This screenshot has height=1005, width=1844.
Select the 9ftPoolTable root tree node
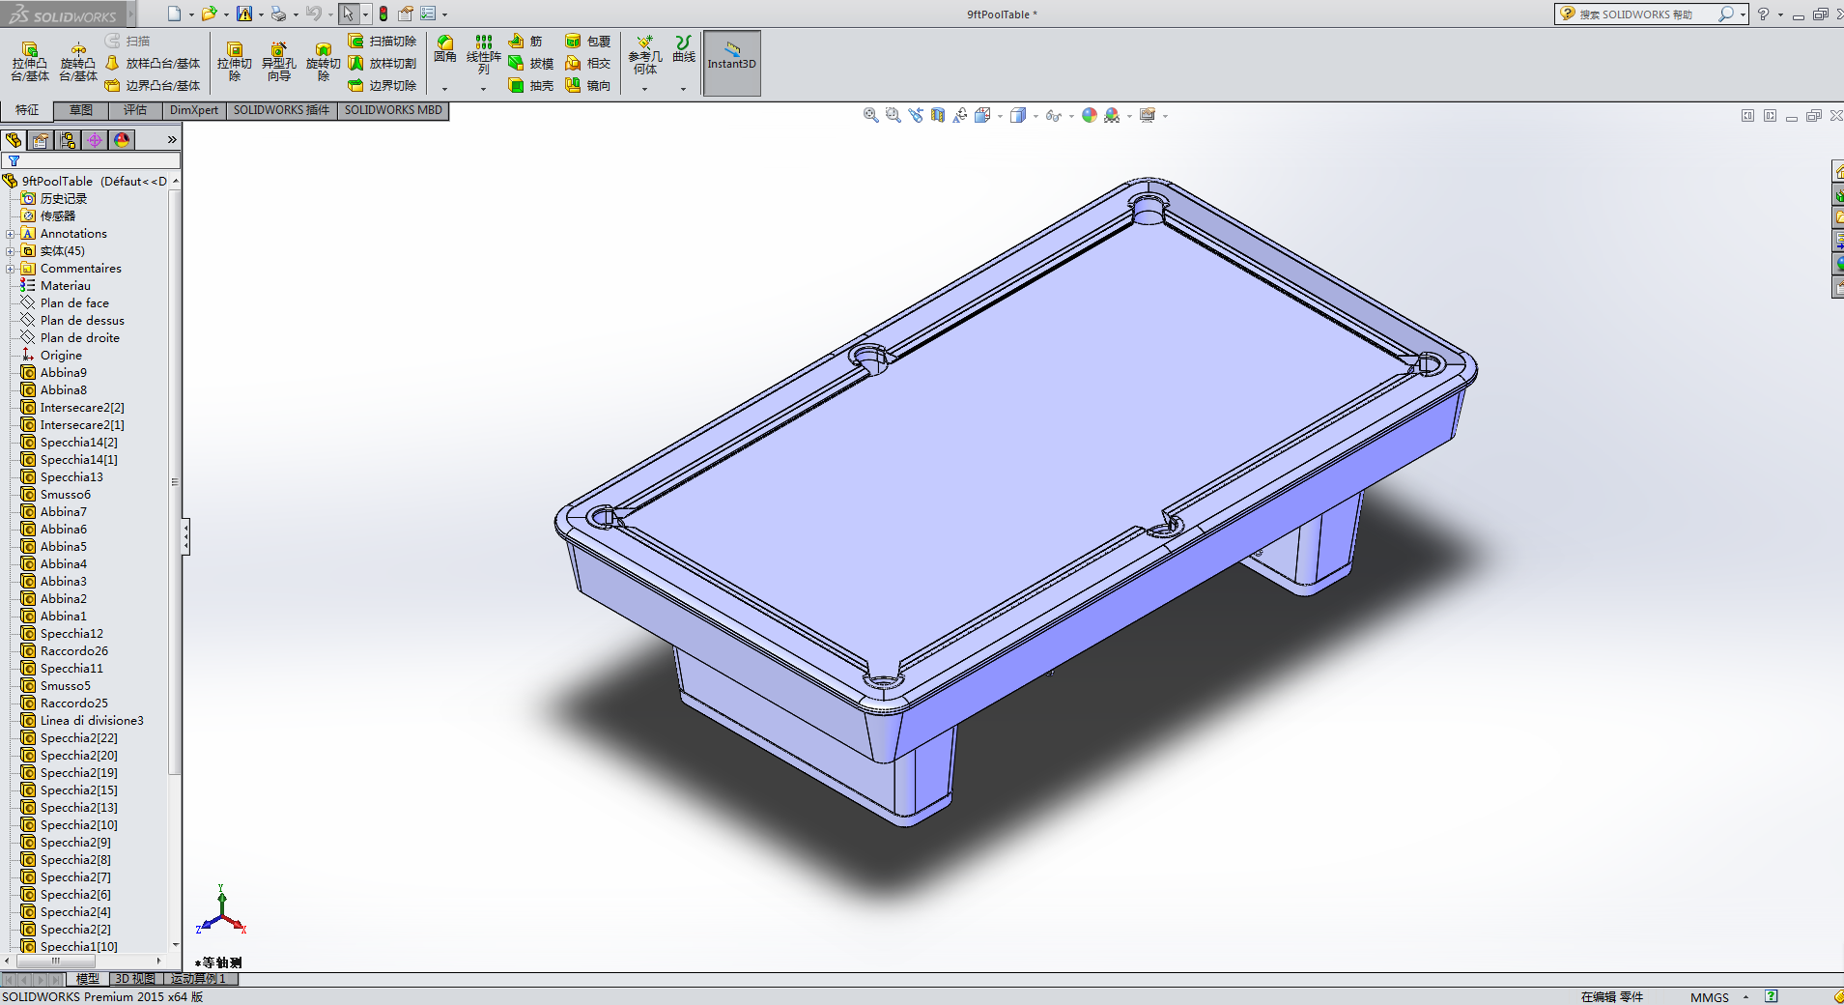coord(85,182)
